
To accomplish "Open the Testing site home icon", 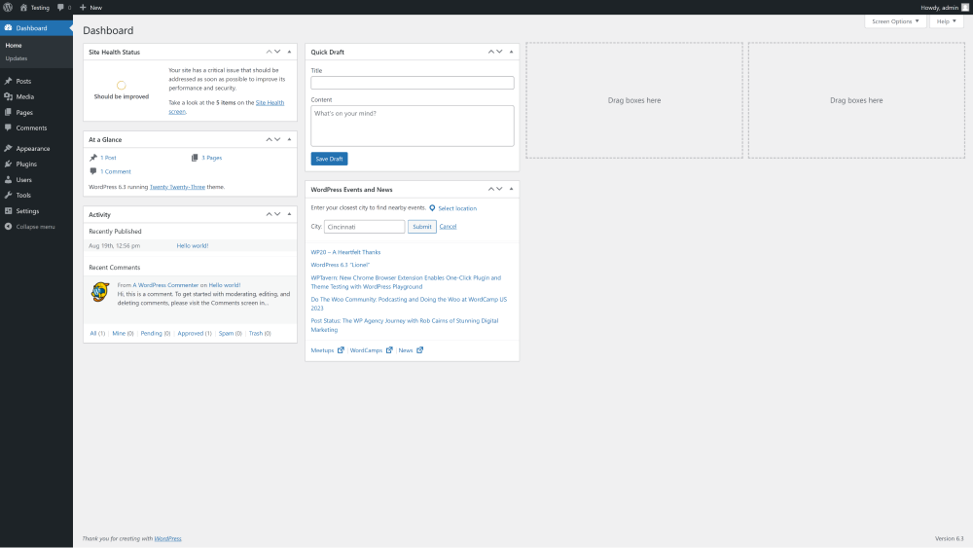I will point(23,8).
